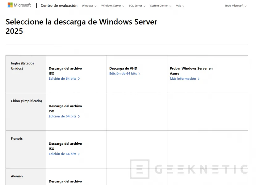This screenshot has height=185, width=256.
Task: Download VHD Edición de 64 bits
Action: [x=125, y=74]
